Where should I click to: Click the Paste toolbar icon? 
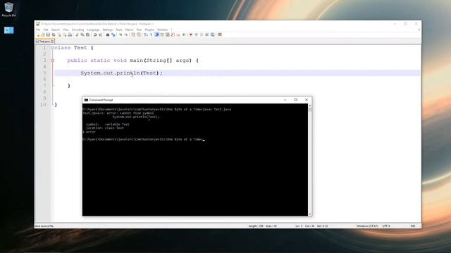87,34
